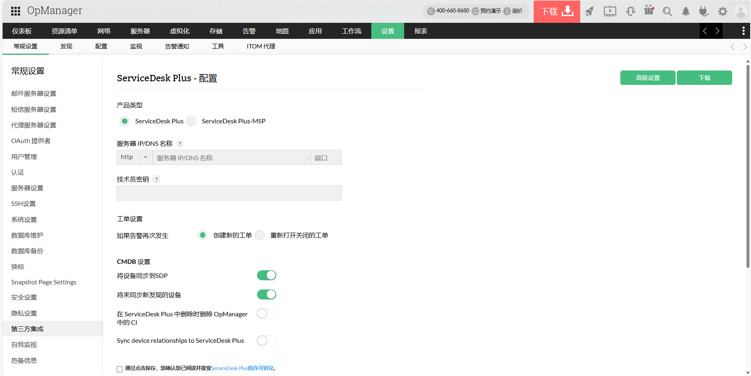
Task: Open the user profile avatar
Action: 741,11
